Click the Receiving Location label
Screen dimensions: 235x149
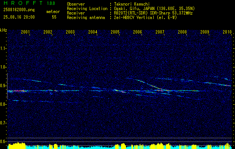coord(87,9)
